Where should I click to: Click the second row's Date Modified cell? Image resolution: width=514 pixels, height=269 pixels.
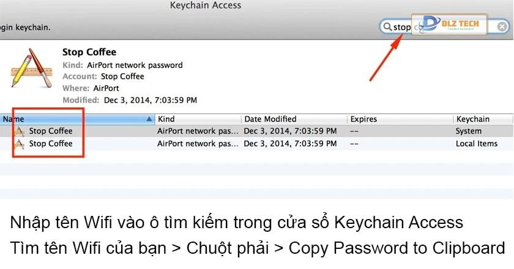(x=290, y=144)
